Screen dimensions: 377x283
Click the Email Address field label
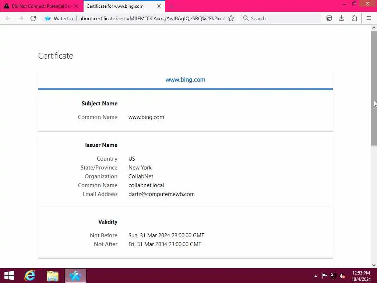click(x=100, y=194)
